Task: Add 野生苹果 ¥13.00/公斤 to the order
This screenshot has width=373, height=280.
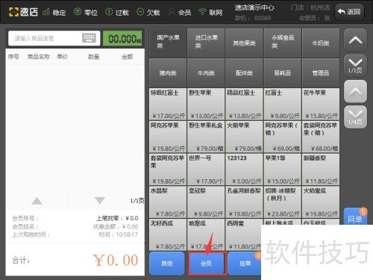Action: tap(206, 104)
